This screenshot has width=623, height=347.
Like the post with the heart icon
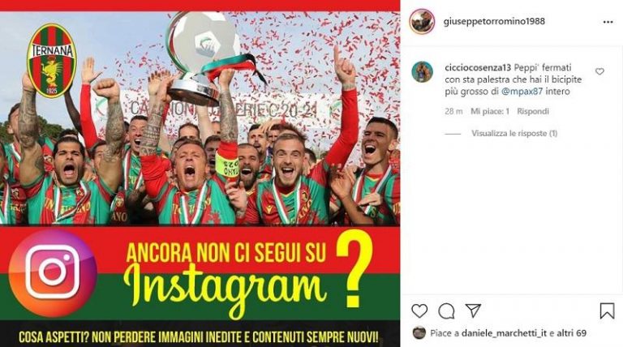click(x=419, y=311)
